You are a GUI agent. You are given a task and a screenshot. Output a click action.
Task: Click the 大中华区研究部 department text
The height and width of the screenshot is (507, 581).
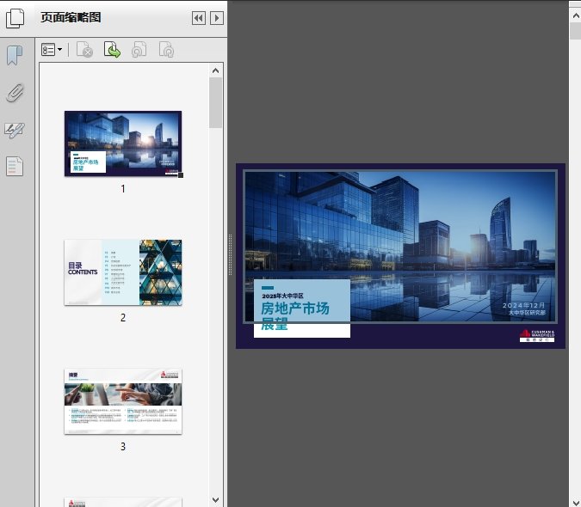coord(527,313)
